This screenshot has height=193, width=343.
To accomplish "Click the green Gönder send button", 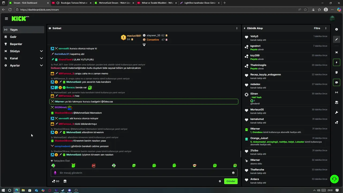I will pos(231,181).
